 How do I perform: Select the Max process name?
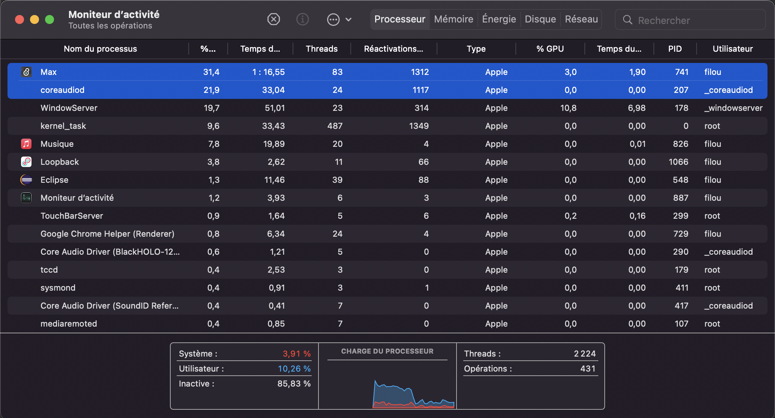48,72
